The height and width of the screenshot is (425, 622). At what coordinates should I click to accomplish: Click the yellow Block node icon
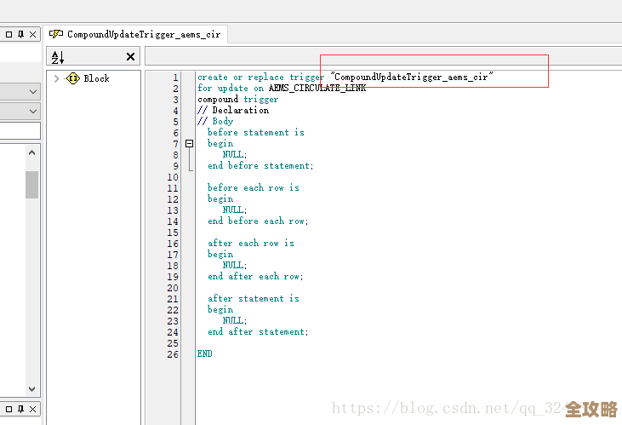click(73, 78)
